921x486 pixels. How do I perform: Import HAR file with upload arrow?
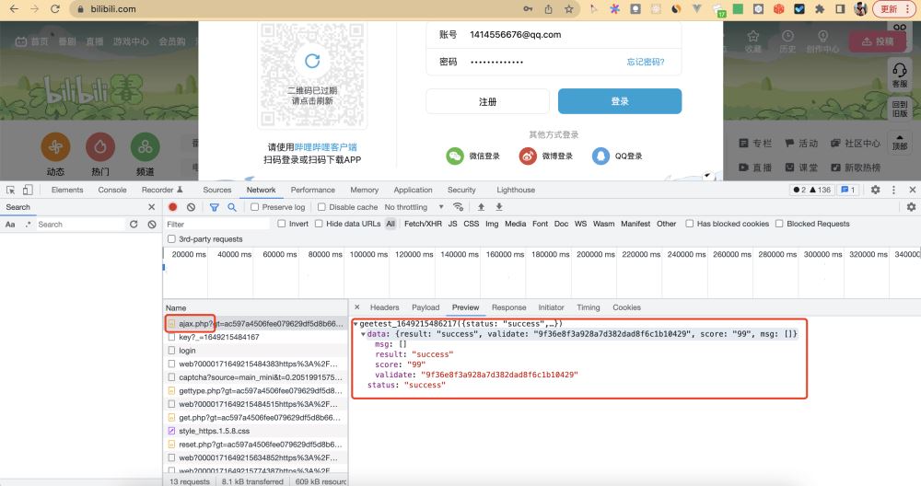[x=481, y=207]
